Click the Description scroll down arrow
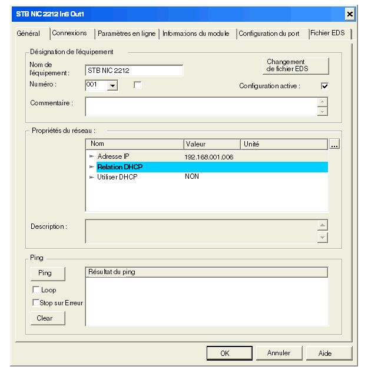The height and width of the screenshot is (370, 368). click(x=323, y=238)
